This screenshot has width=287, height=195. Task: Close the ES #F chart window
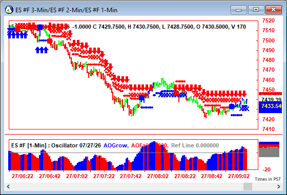coord(274,10)
